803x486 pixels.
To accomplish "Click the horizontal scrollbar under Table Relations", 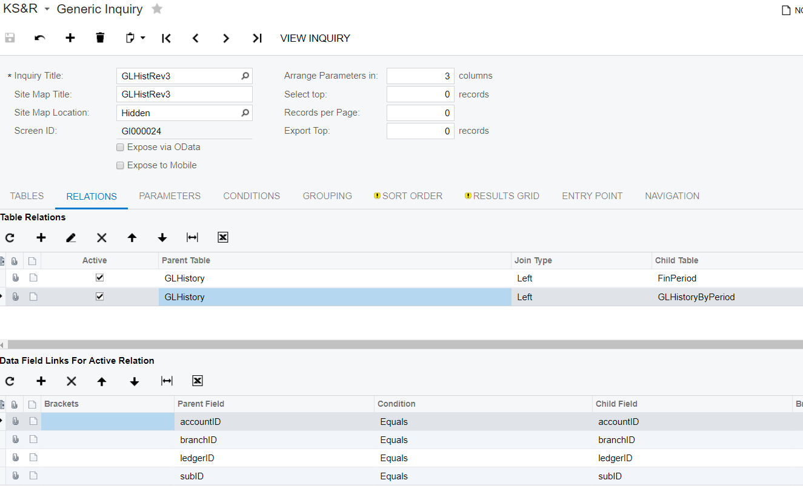I will (401, 344).
